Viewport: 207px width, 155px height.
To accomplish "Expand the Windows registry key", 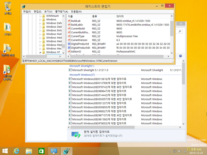I will (x=40, y=20).
